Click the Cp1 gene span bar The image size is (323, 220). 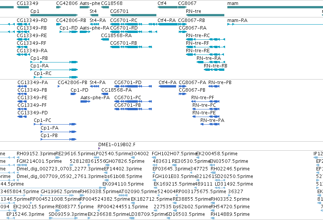[54, 15]
